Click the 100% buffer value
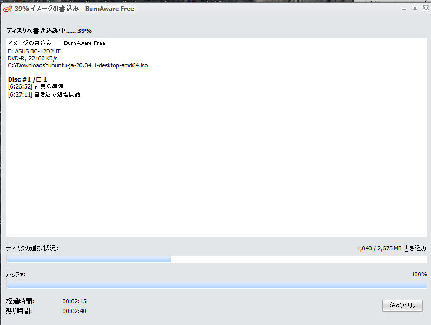 (x=419, y=274)
